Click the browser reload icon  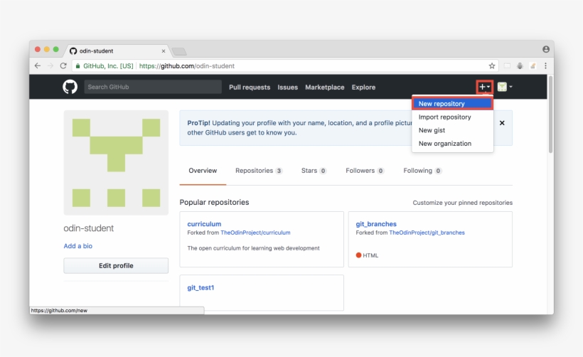tap(63, 66)
